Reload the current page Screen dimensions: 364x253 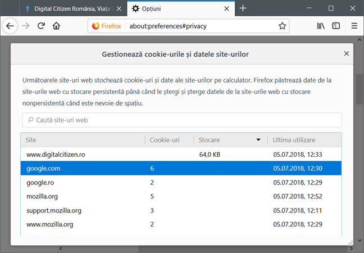[41, 26]
